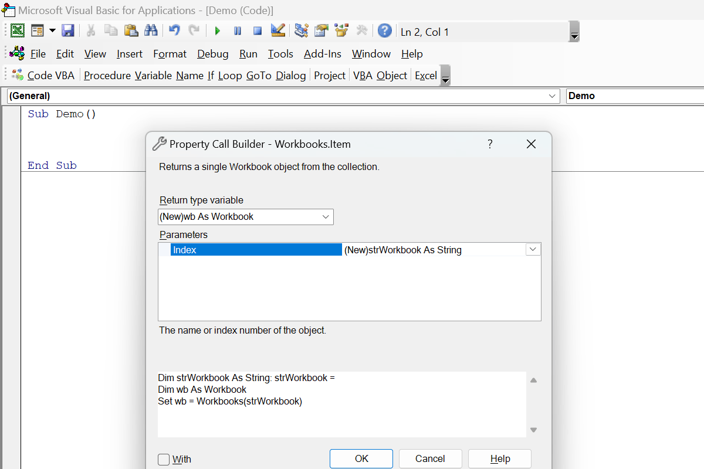Open the Loop menu on Code VBA toolbar

click(230, 76)
